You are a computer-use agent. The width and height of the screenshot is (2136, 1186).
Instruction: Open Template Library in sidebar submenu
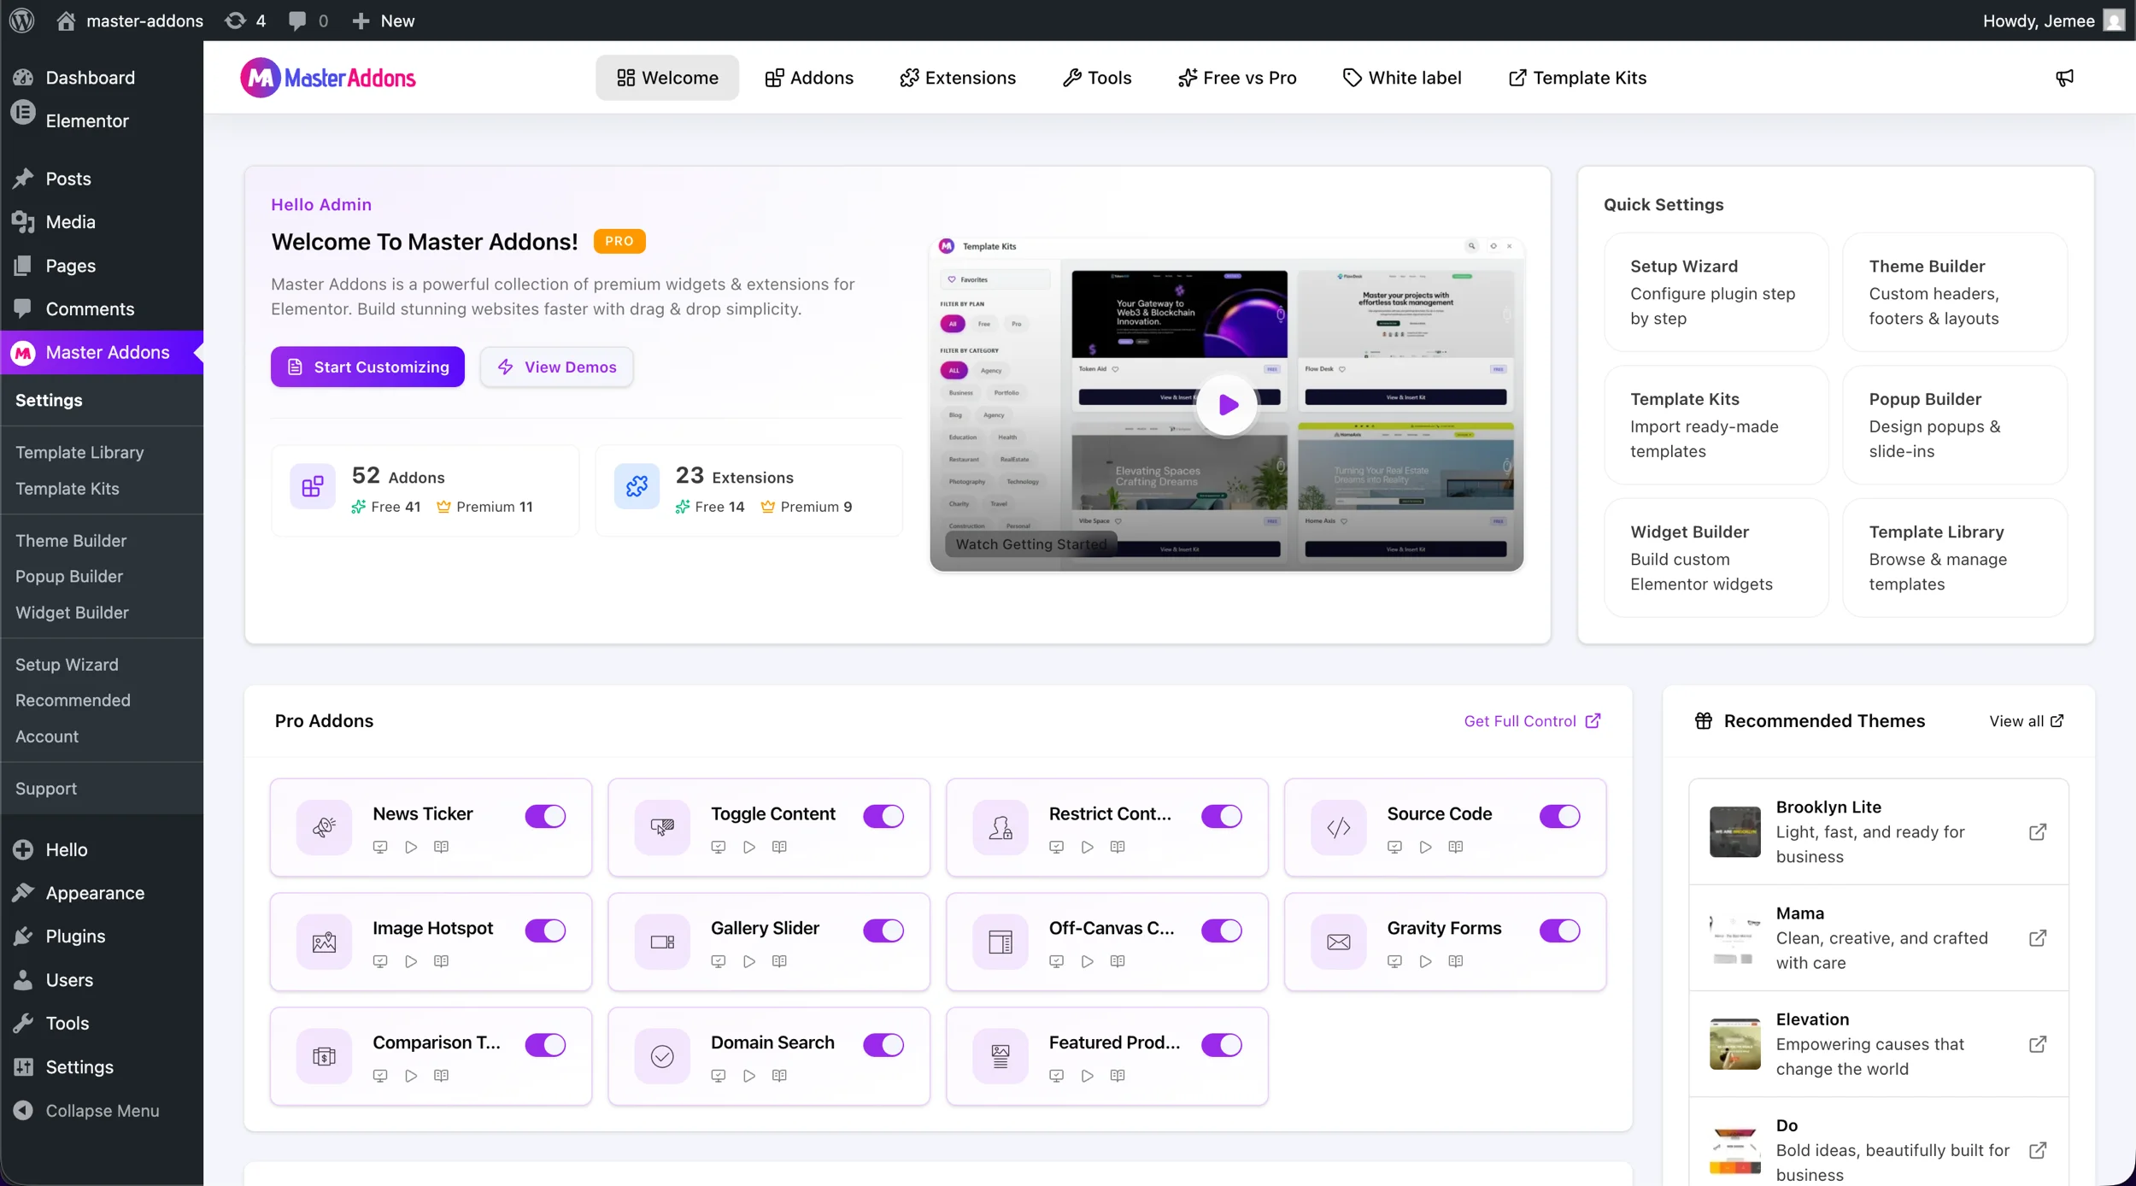tap(79, 453)
